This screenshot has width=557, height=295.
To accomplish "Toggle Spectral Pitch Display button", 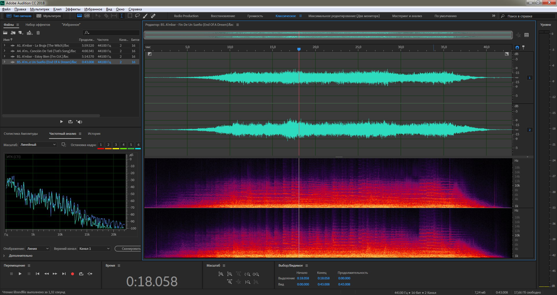I will click(87, 16).
